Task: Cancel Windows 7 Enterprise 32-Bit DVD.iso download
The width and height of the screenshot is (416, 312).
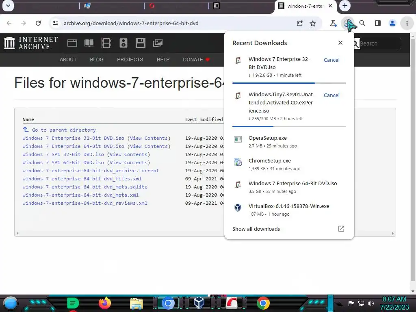Action: [331, 60]
